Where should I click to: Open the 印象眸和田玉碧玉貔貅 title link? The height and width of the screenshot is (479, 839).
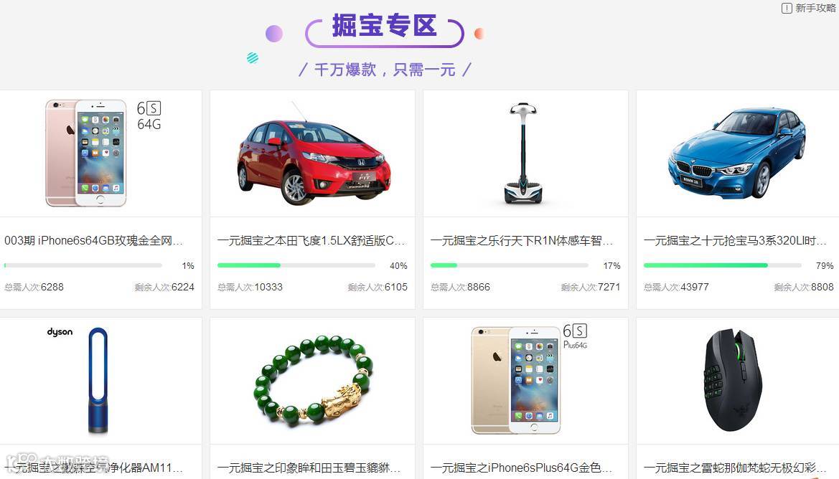[309, 468]
